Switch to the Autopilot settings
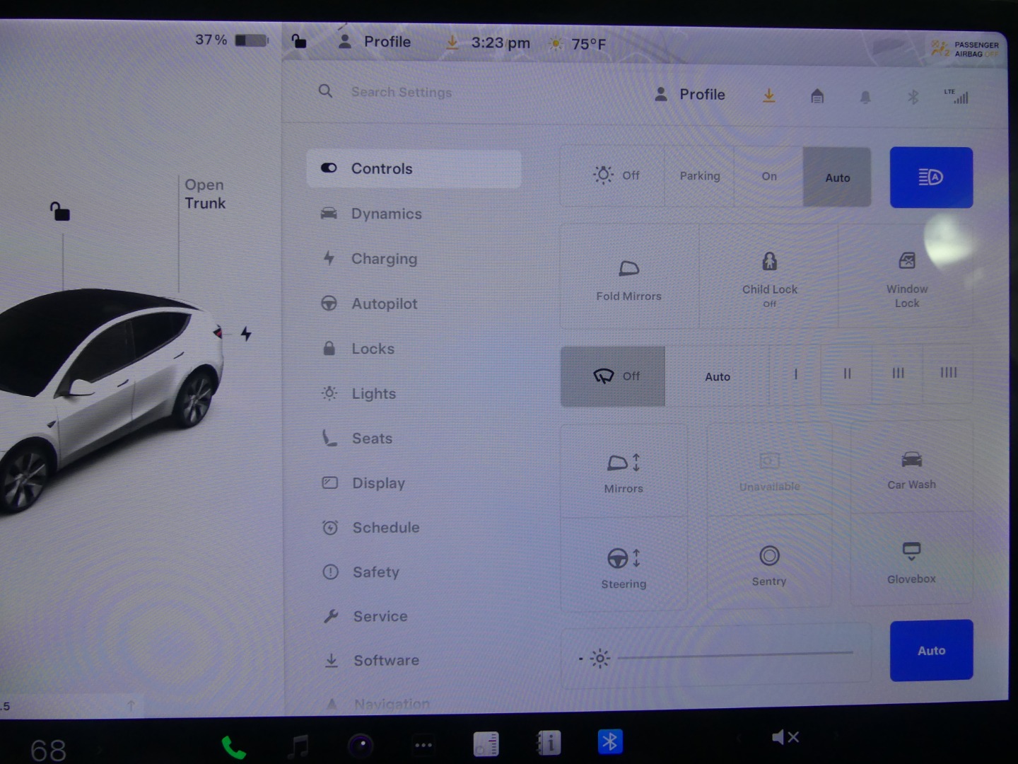Viewport: 1018px width, 764px height. [384, 304]
